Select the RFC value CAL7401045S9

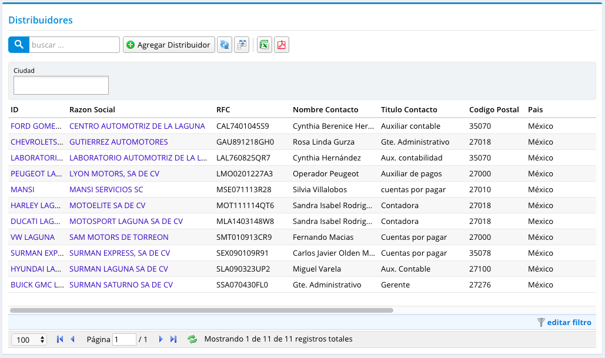[x=243, y=126]
